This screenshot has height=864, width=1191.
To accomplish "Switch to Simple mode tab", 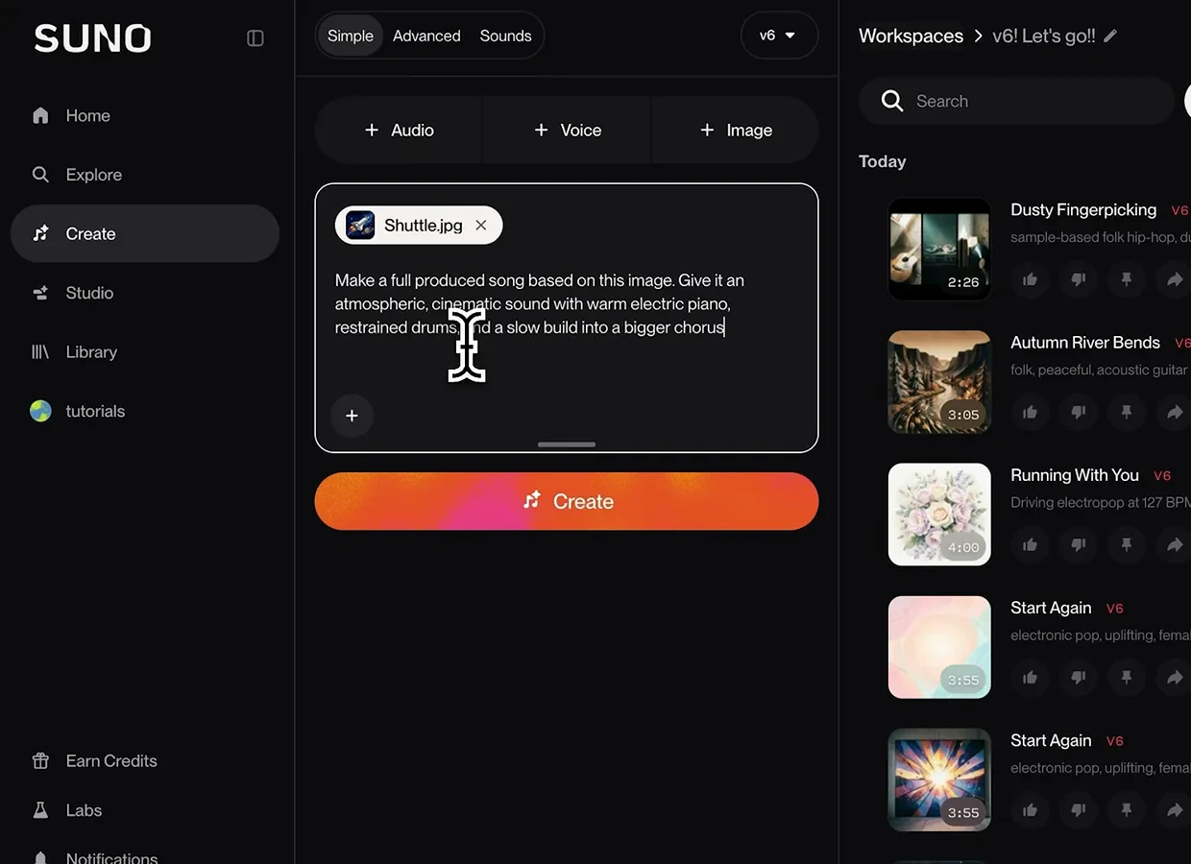I will tap(351, 36).
